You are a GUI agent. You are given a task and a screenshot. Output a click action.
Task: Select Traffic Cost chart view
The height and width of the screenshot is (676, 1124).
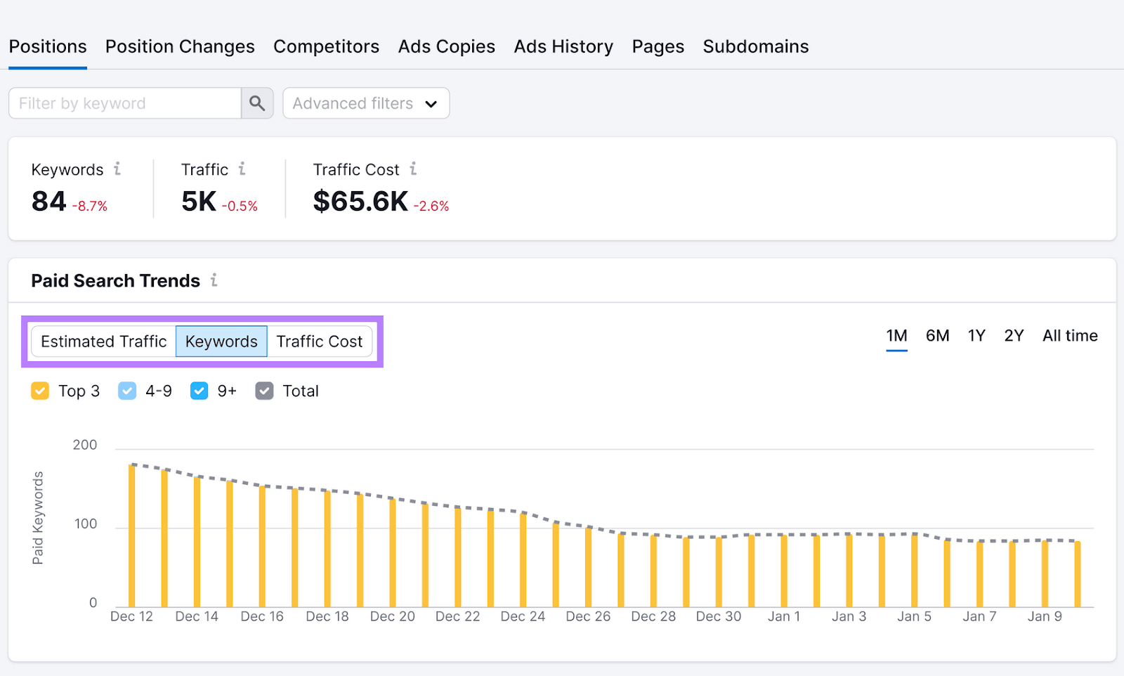(320, 342)
